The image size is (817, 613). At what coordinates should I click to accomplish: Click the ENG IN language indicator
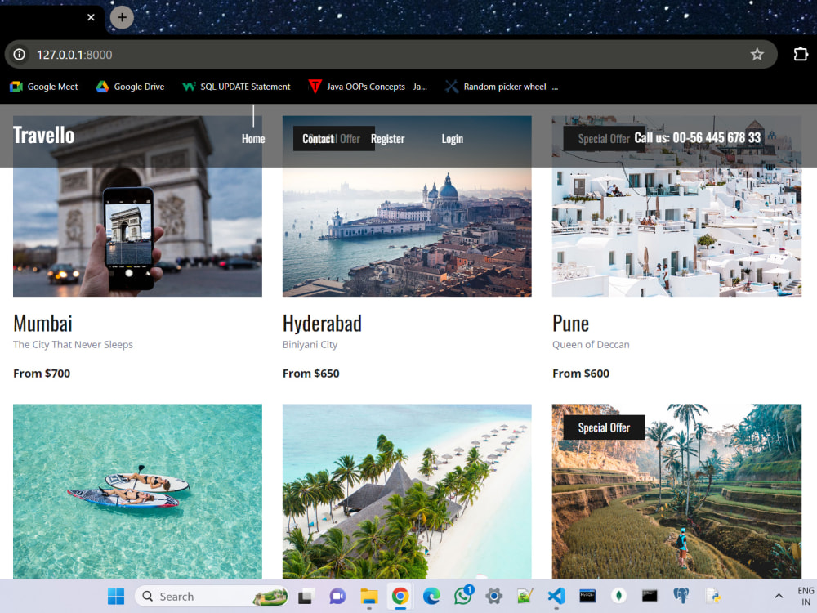pyautogui.click(x=806, y=596)
